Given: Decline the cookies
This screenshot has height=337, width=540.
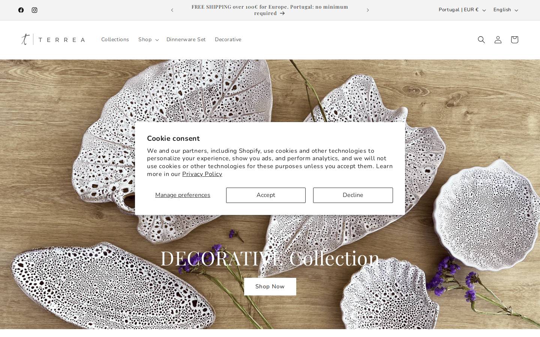Looking at the screenshot, I should (353, 195).
